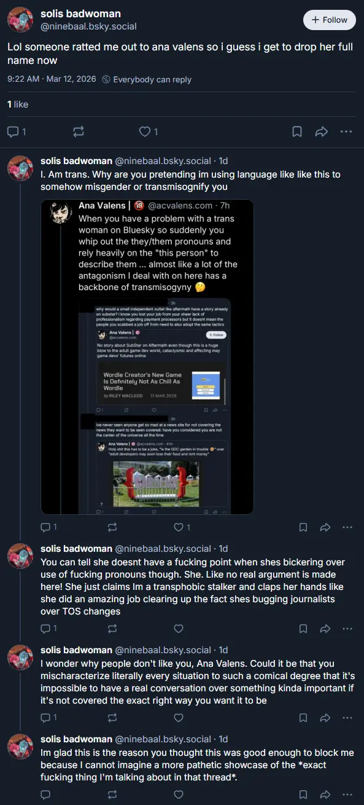Screen dimensions: 364x805
Task: Open the @ninebaal.bsky.social handle in the header
Action: click(x=88, y=26)
